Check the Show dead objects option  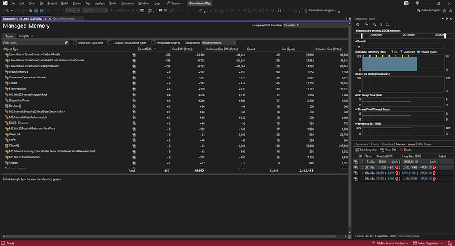(153, 43)
